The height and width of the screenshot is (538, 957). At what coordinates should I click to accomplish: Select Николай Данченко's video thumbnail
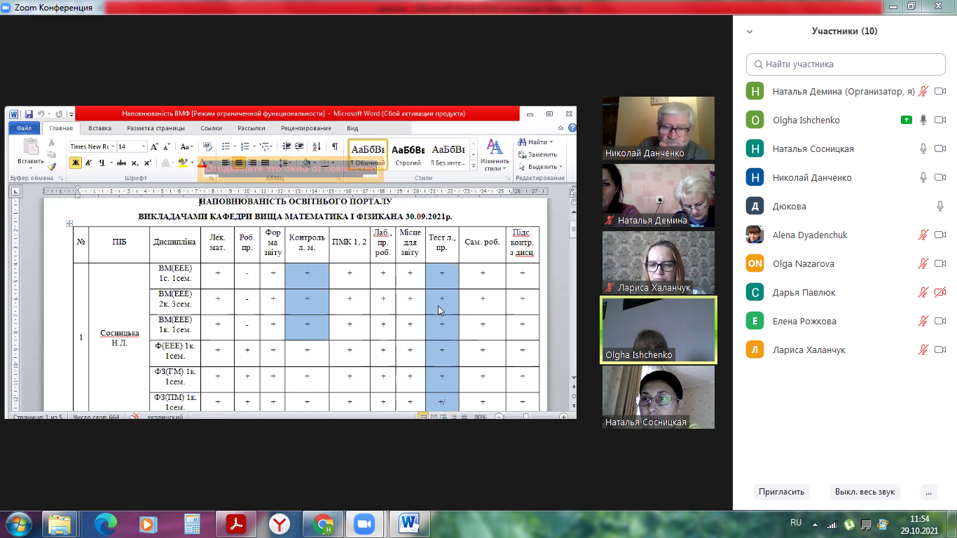click(x=659, y=128)
